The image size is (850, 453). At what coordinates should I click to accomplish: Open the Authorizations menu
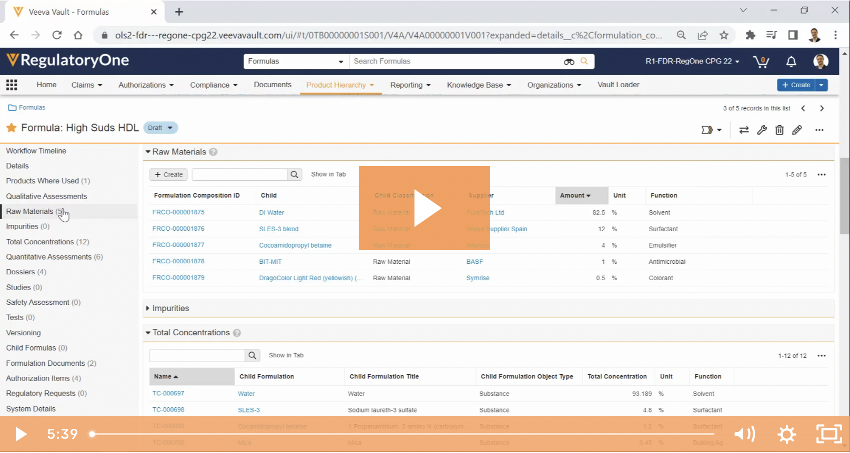[x=146, y=85]
